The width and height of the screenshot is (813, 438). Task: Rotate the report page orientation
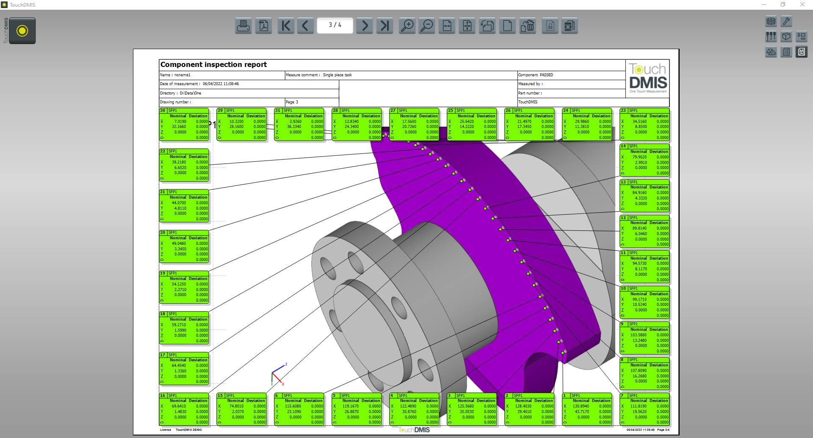(487, 26)
